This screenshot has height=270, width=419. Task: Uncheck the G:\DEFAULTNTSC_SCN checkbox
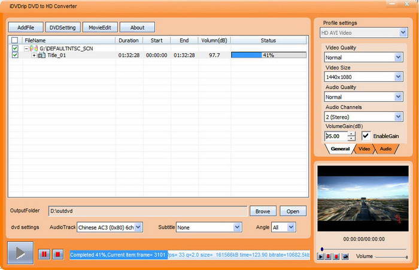15,48
